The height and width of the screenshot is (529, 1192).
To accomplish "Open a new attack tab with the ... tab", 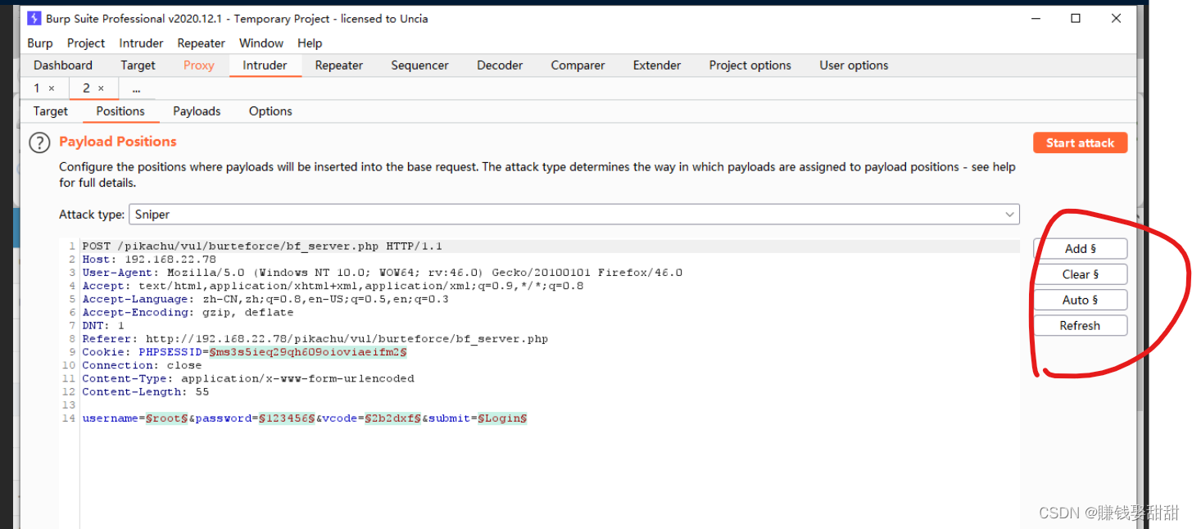I will (x=136, y=88).
